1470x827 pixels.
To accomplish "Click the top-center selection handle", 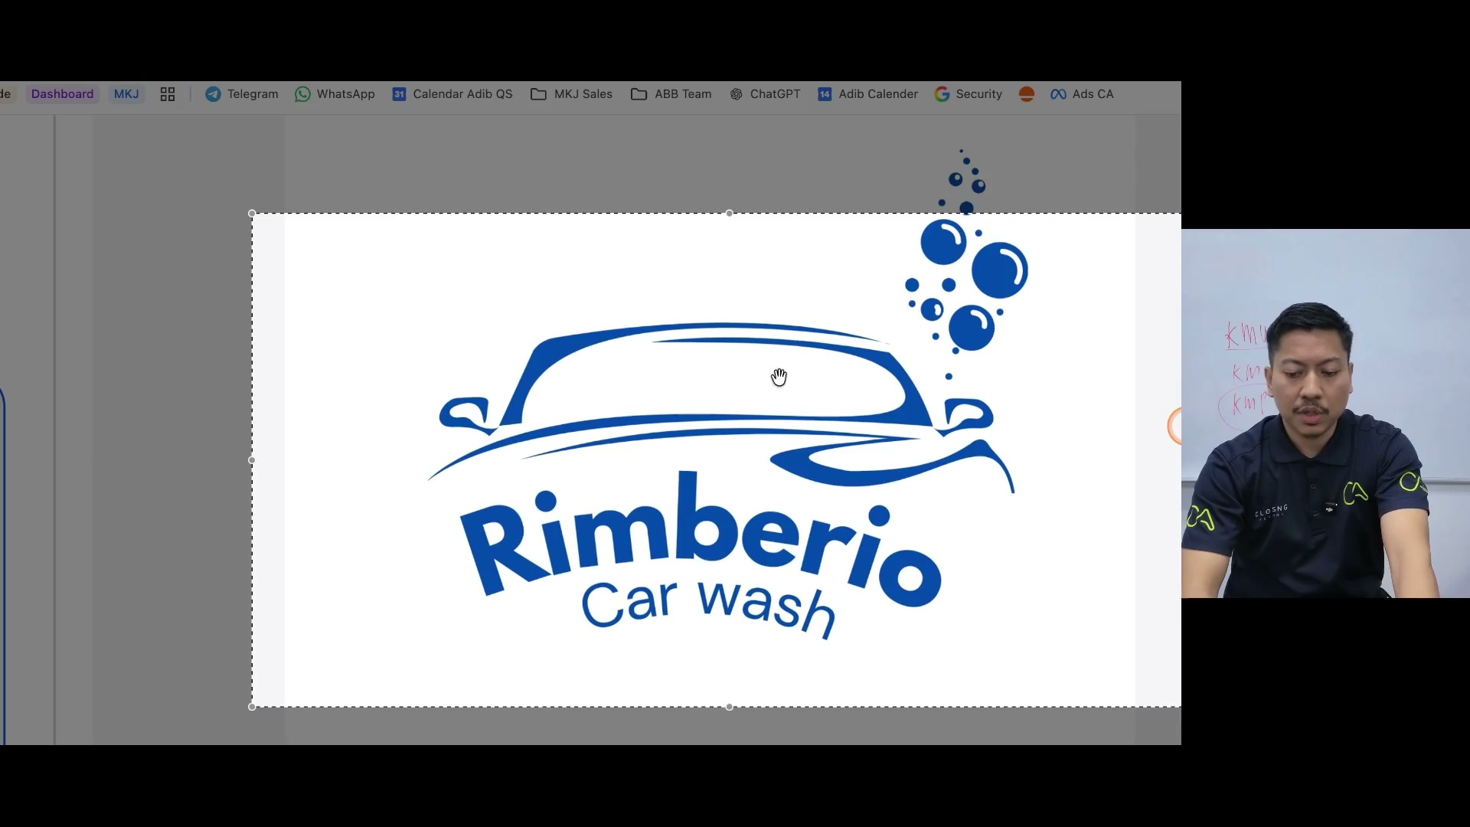I will (729, 214).
